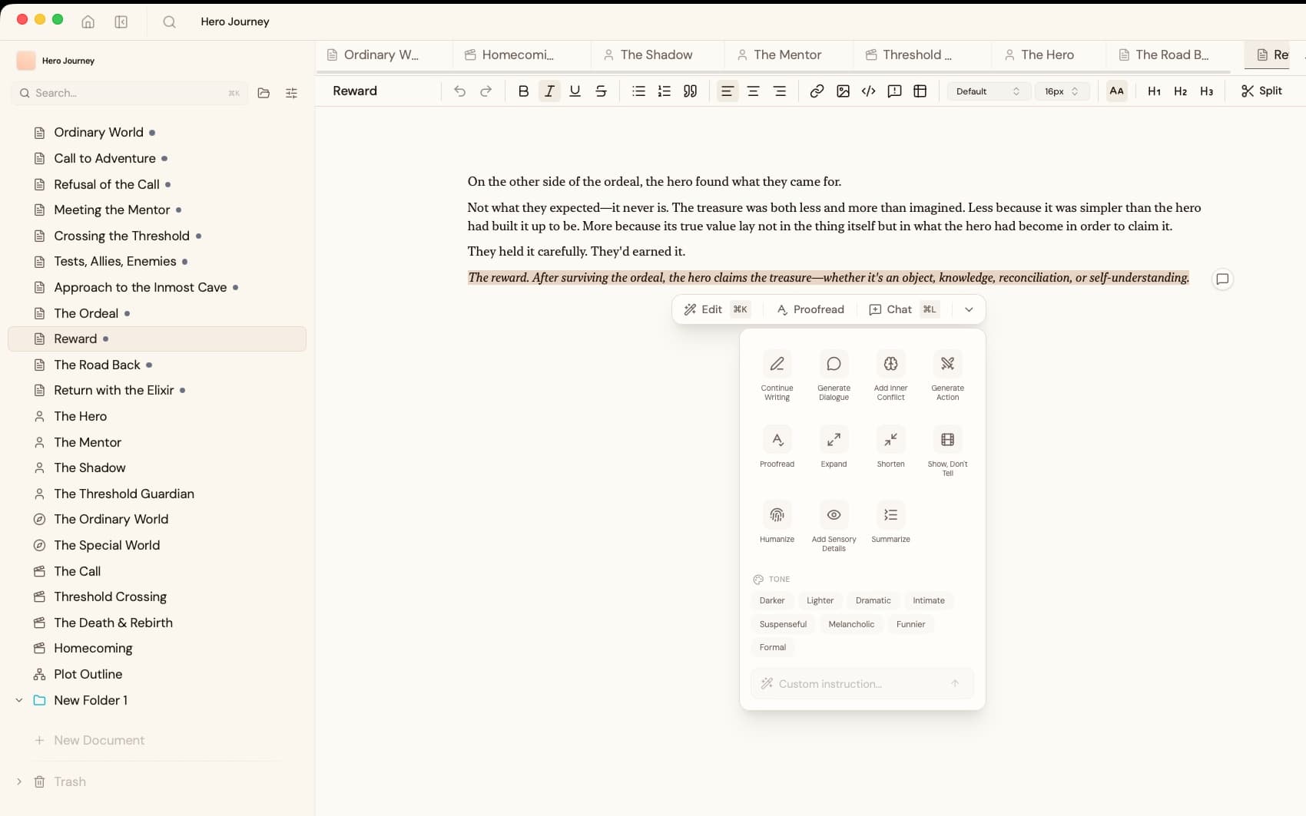Expand the Trash section

[x=19, y=781]
